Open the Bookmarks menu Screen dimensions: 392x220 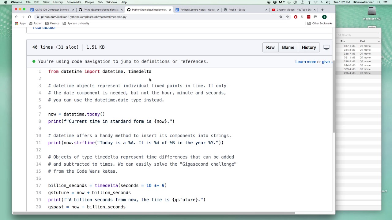click(74, 2)
